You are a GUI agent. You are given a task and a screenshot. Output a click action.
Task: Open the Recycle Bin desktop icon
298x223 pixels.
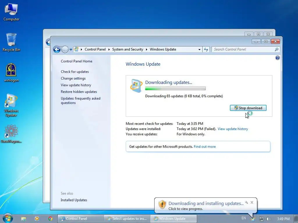11,42
